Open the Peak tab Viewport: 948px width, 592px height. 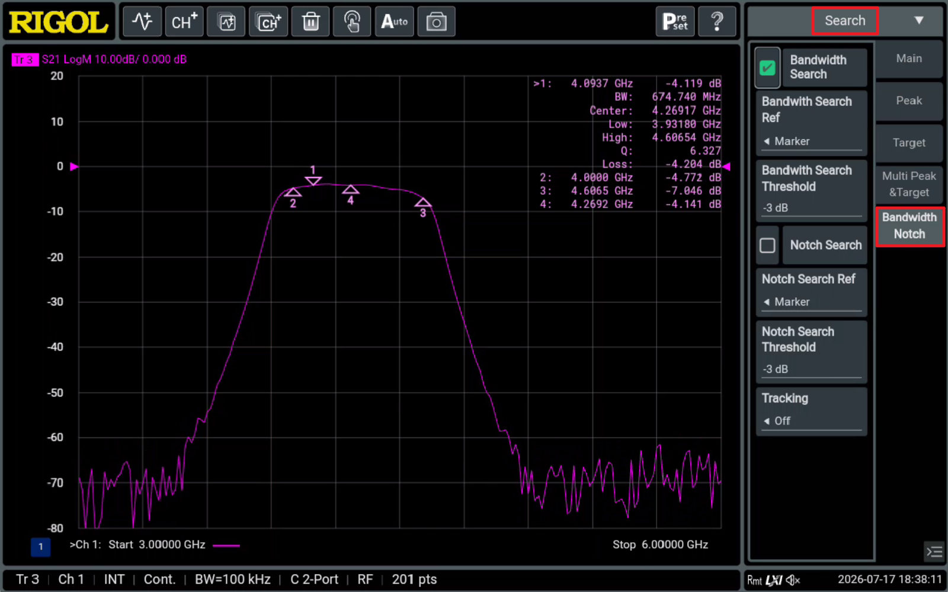[909, 101]
